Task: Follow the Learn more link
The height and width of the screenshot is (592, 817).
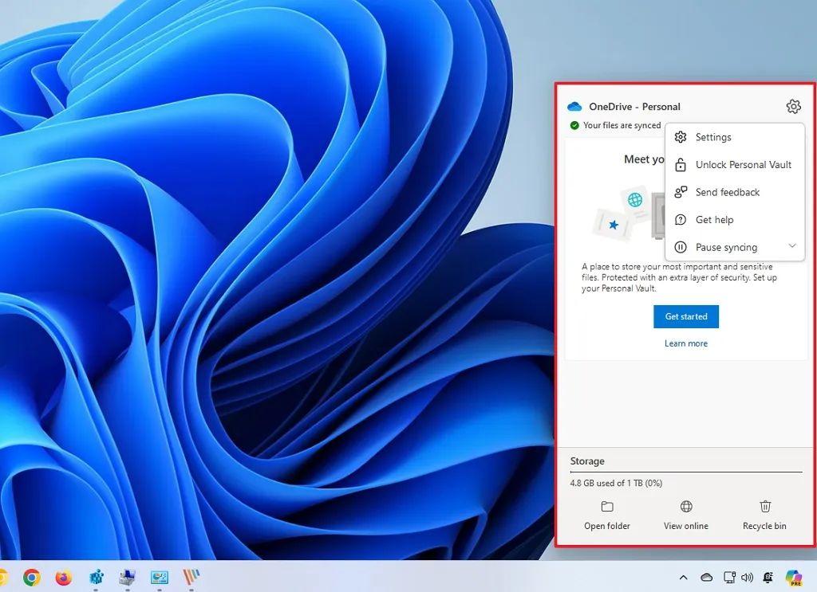Action: click(x=686, y=343)
